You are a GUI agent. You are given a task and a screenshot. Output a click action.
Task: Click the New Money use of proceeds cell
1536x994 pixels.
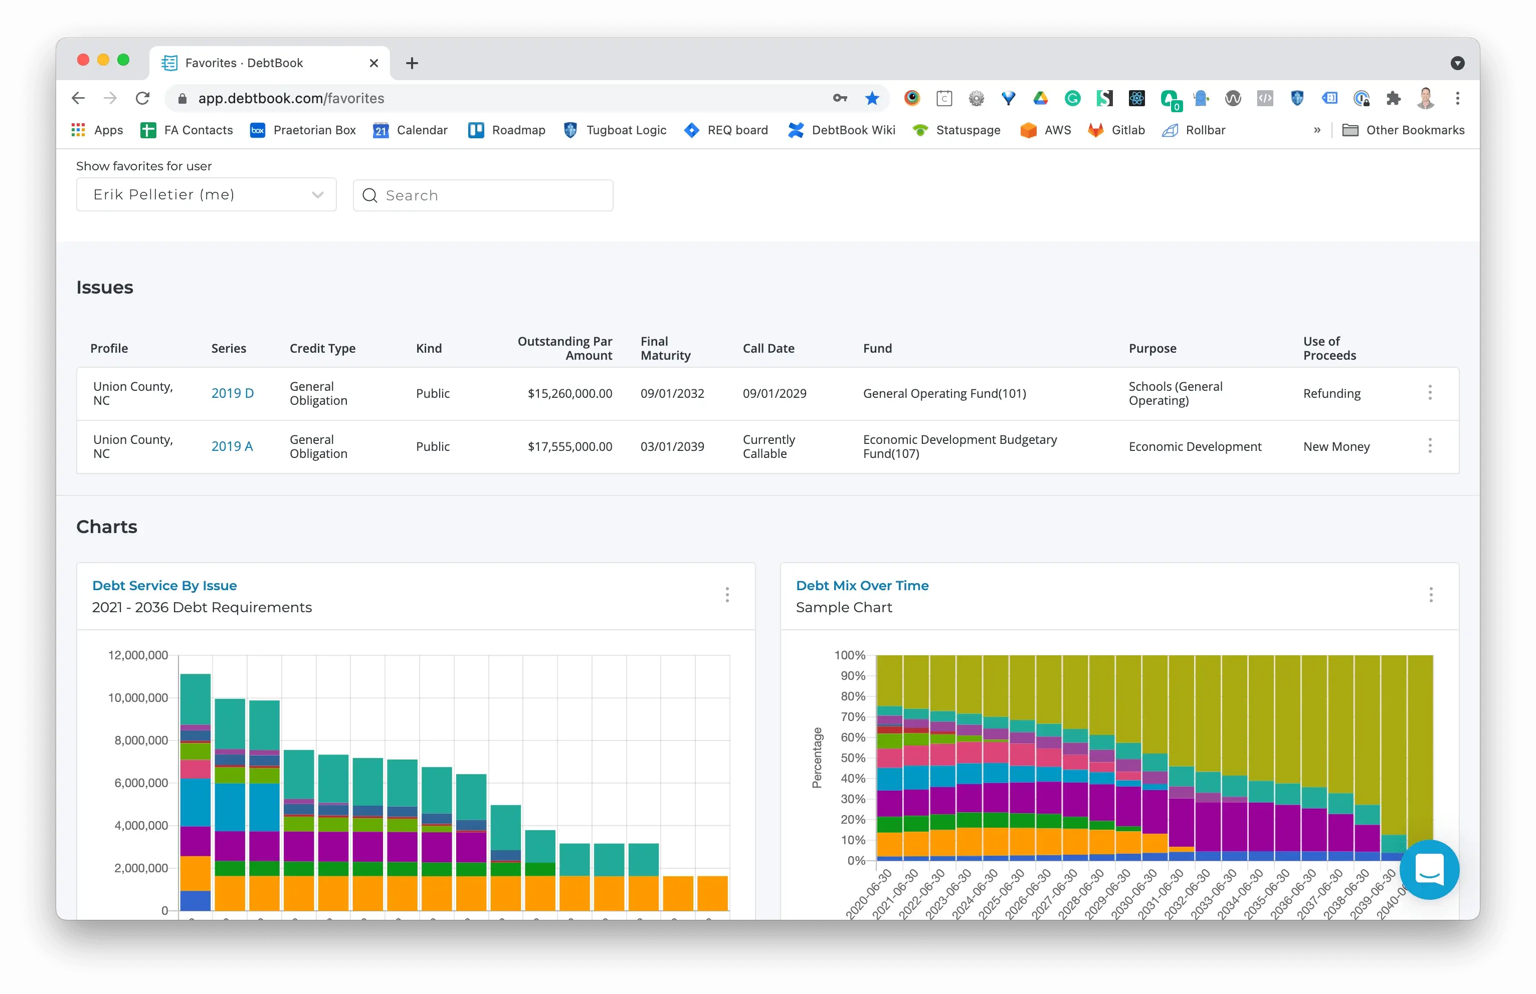(1336, 446)
